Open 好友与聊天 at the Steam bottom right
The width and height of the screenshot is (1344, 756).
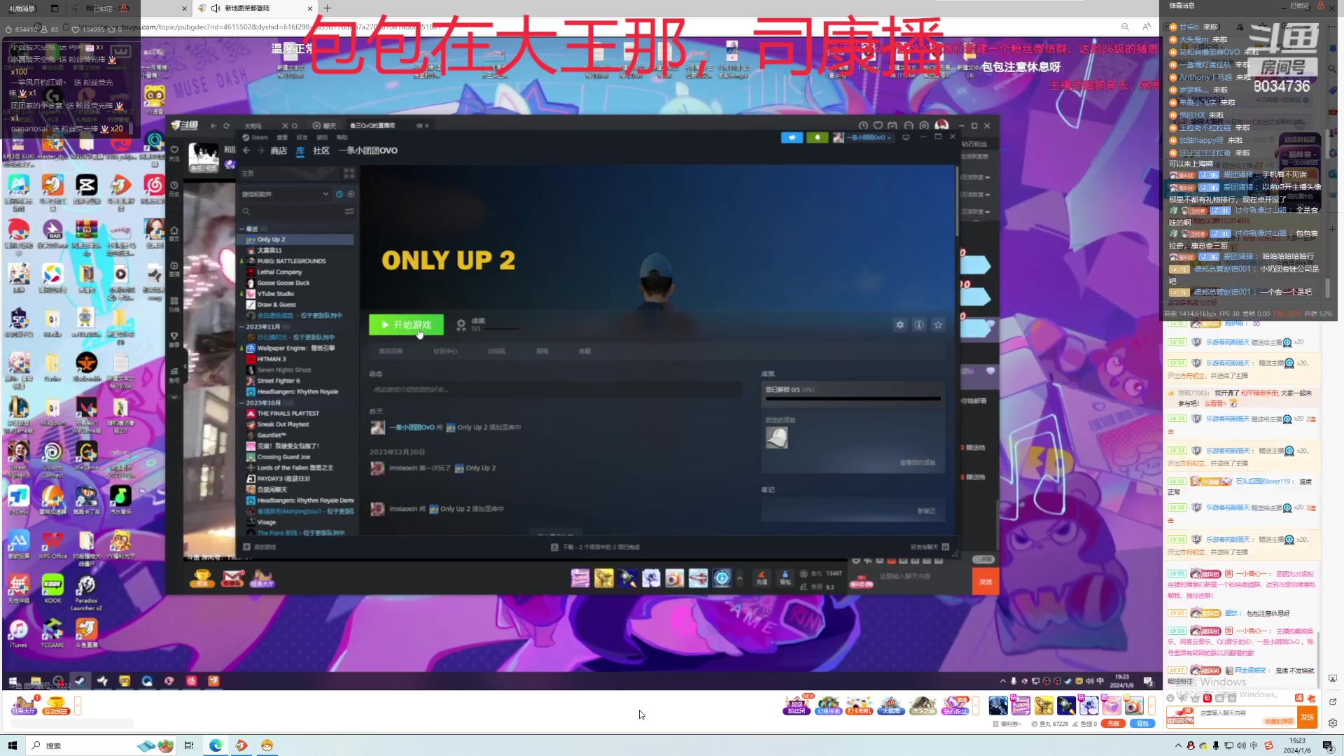930,547
